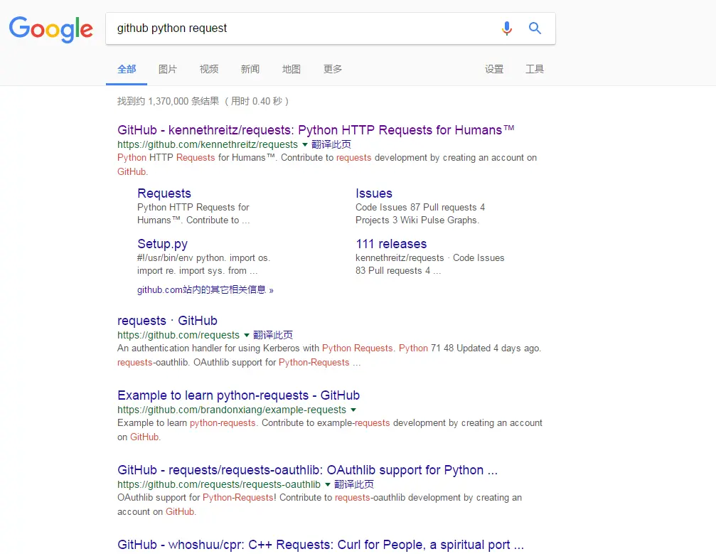The height and width of the screenshot is (554, 716).
Task: Open the requests · GitHub result
Action: pyautogui.click(x=167, y=321)
